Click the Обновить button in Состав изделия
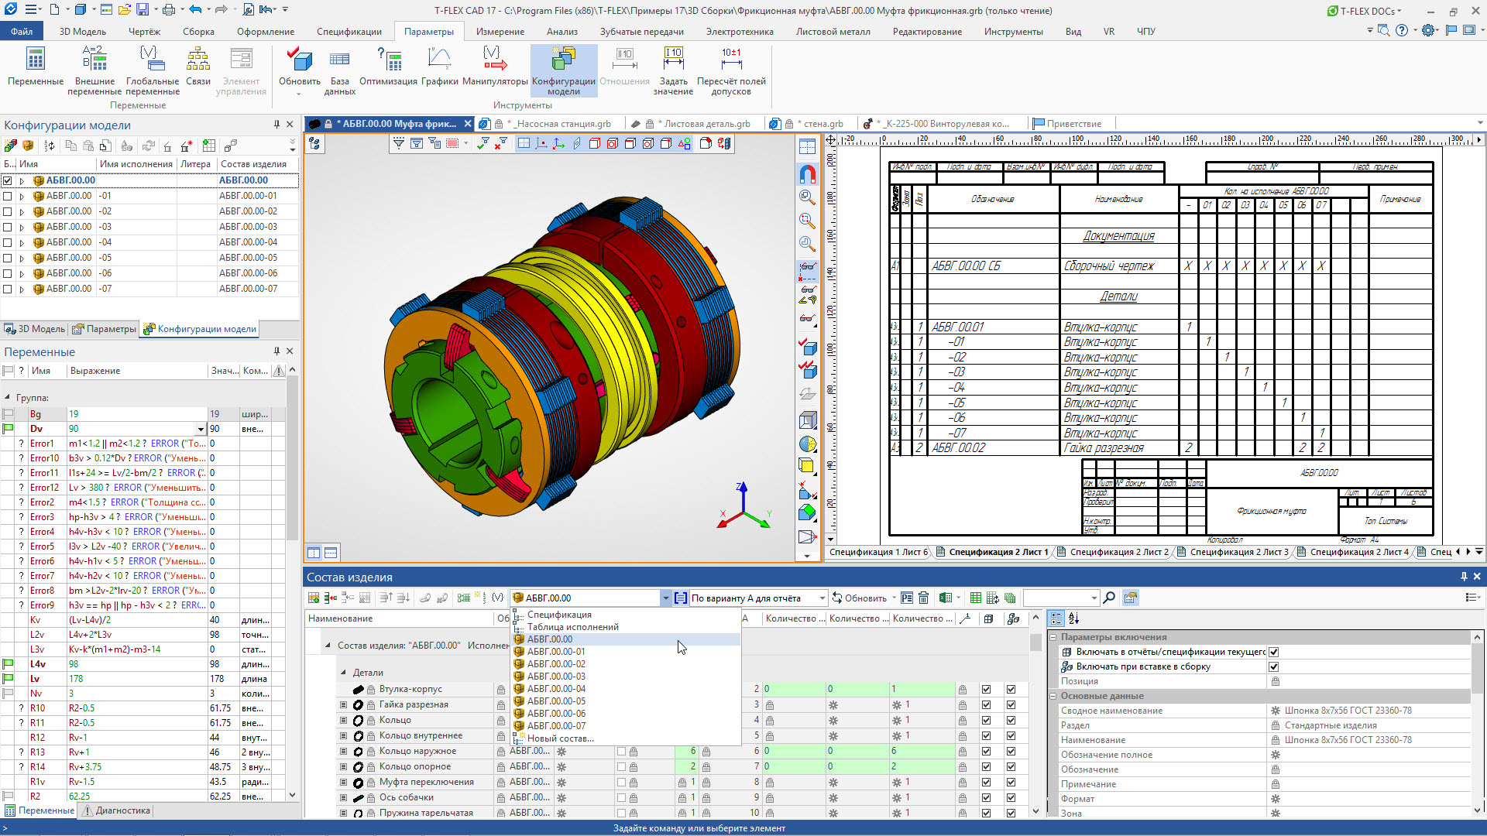 tap(859, 598)
